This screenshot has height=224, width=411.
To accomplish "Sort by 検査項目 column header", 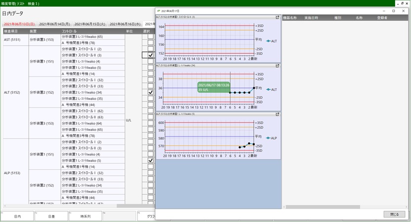I will coord(16,31).
